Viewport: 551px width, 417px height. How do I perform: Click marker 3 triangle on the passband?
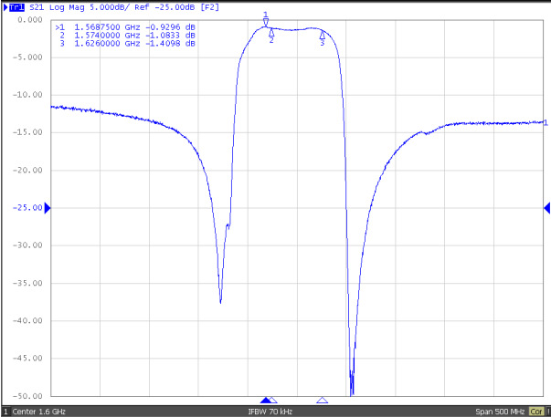(x=322, y=36)
